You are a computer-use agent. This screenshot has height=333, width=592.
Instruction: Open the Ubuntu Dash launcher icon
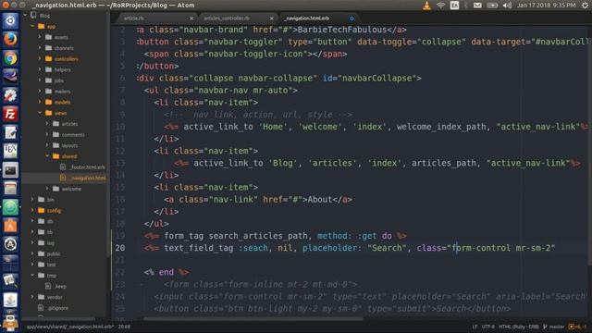pos(10,20)
